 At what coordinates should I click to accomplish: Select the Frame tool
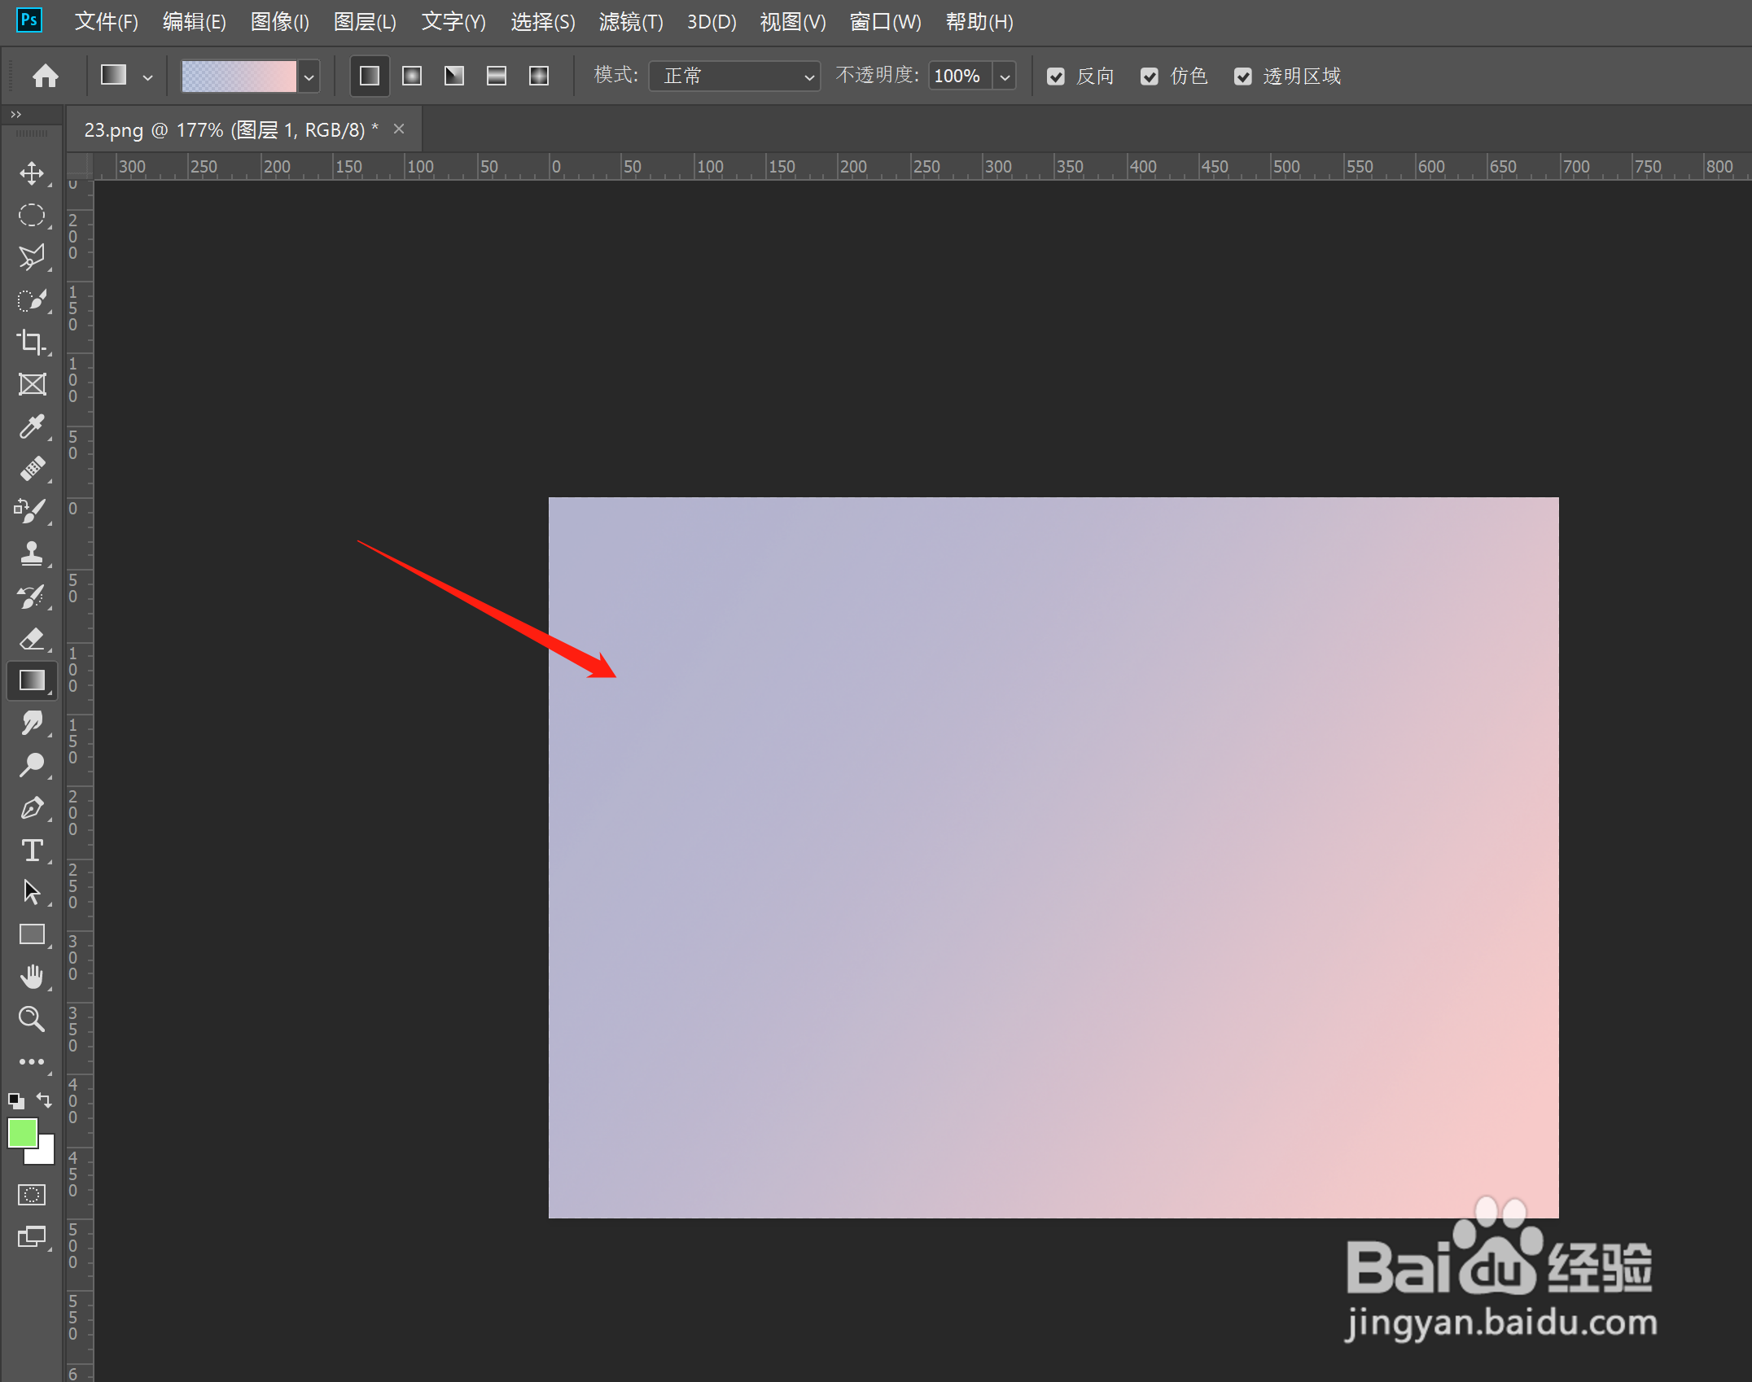point(32,384)
